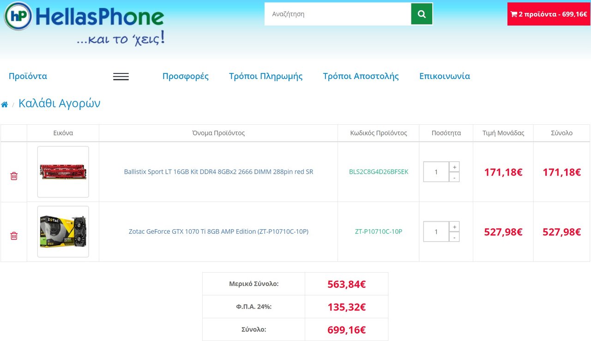Click the Καλάθι Αγορών breadcrumb title
The width and height of the screenshot is (591, 341).
pyautogui.click(x=59, y=103)
